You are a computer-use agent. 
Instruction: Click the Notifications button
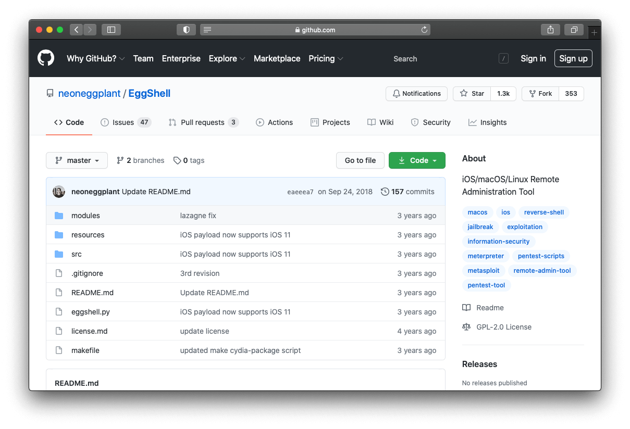pyautogui.click(x=416, y=94)
